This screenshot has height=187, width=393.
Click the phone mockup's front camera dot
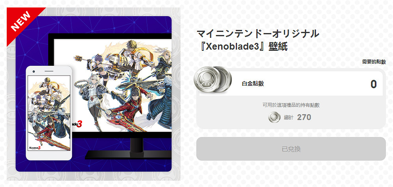[34, 72]
